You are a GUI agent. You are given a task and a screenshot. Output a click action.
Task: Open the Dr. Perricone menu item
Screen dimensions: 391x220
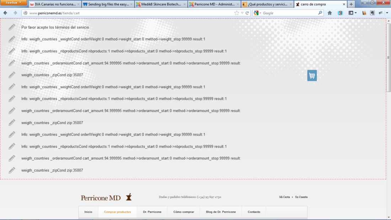152,212
